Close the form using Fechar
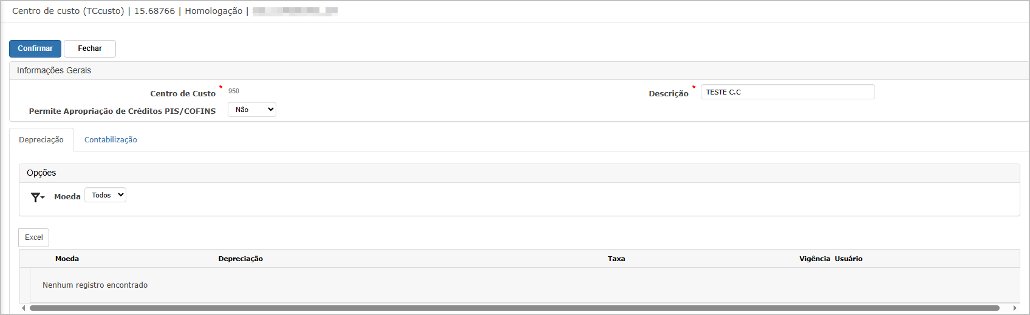Screen dimensions: 1030x315 [x=90, y=48]
